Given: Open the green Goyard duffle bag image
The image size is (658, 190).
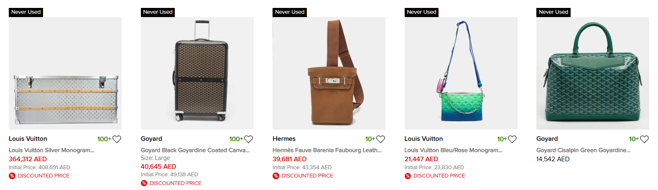Looking at the screenshot, I should pyautogui.click(x=592, y=73).
